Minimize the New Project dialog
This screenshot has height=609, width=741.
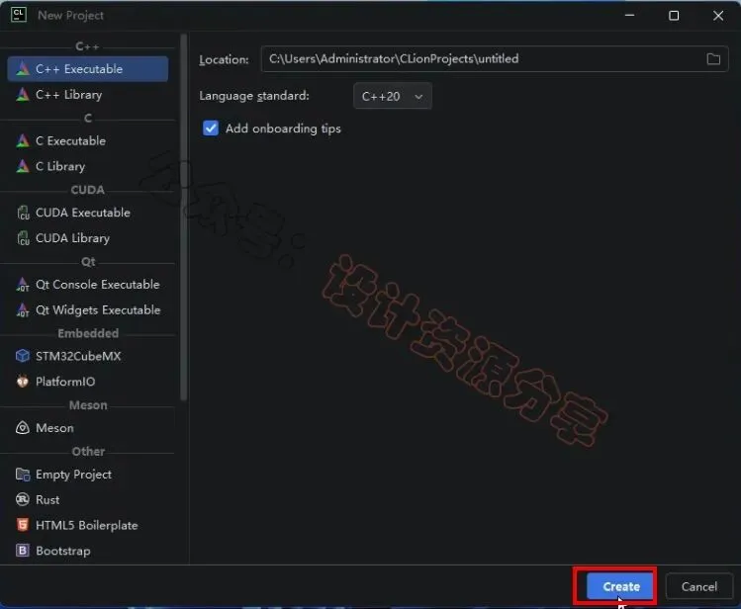pos(629,16)
